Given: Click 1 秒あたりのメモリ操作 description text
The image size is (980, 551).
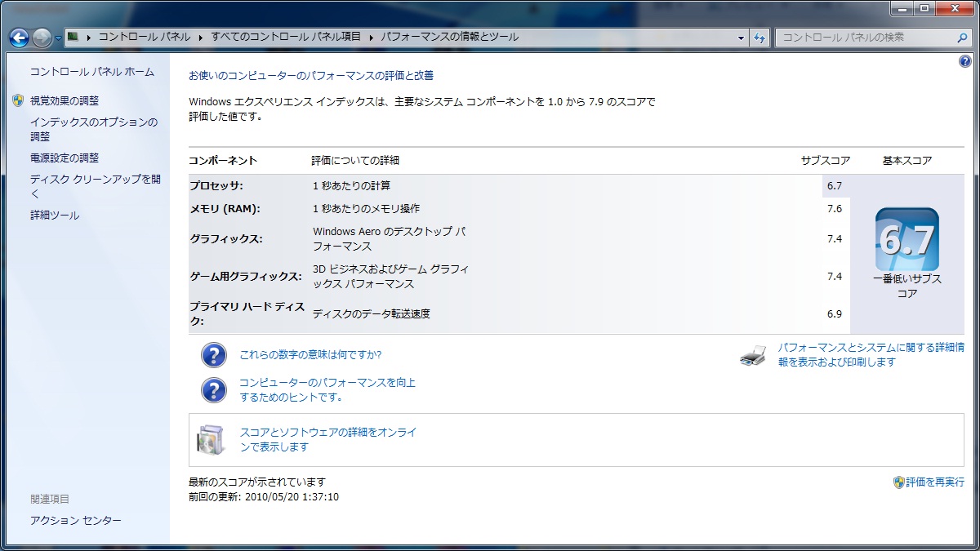Looking at the screenshot, I should tap(367, 208).
